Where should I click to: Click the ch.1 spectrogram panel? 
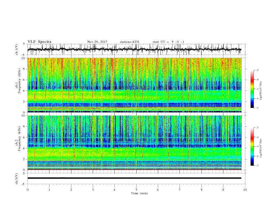(134, 85)
